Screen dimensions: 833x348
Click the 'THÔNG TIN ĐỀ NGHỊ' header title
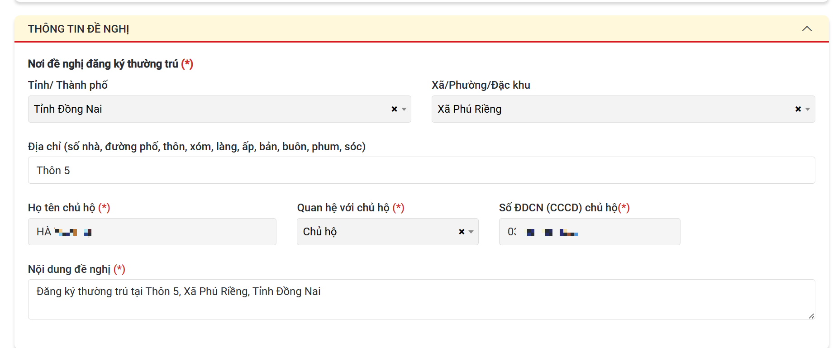pyautogui.click(x=78, y=29)
